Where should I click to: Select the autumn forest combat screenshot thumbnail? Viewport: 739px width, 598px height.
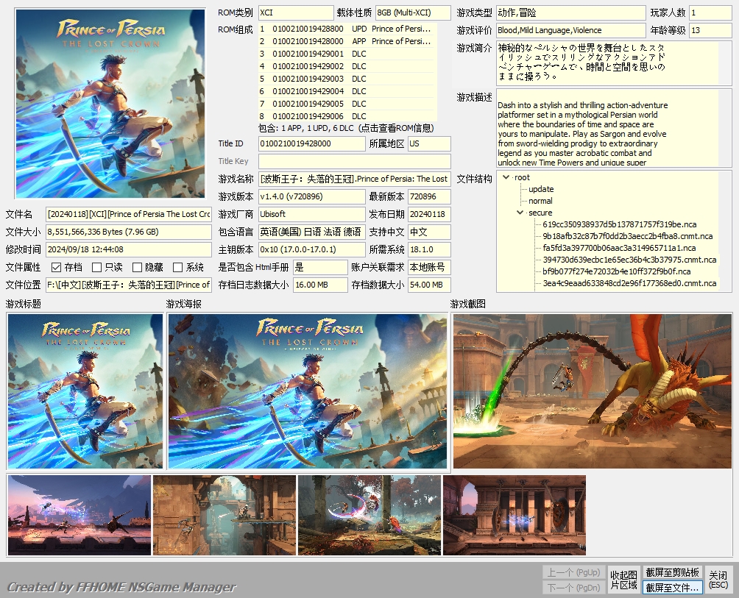(x=369, y=515)
